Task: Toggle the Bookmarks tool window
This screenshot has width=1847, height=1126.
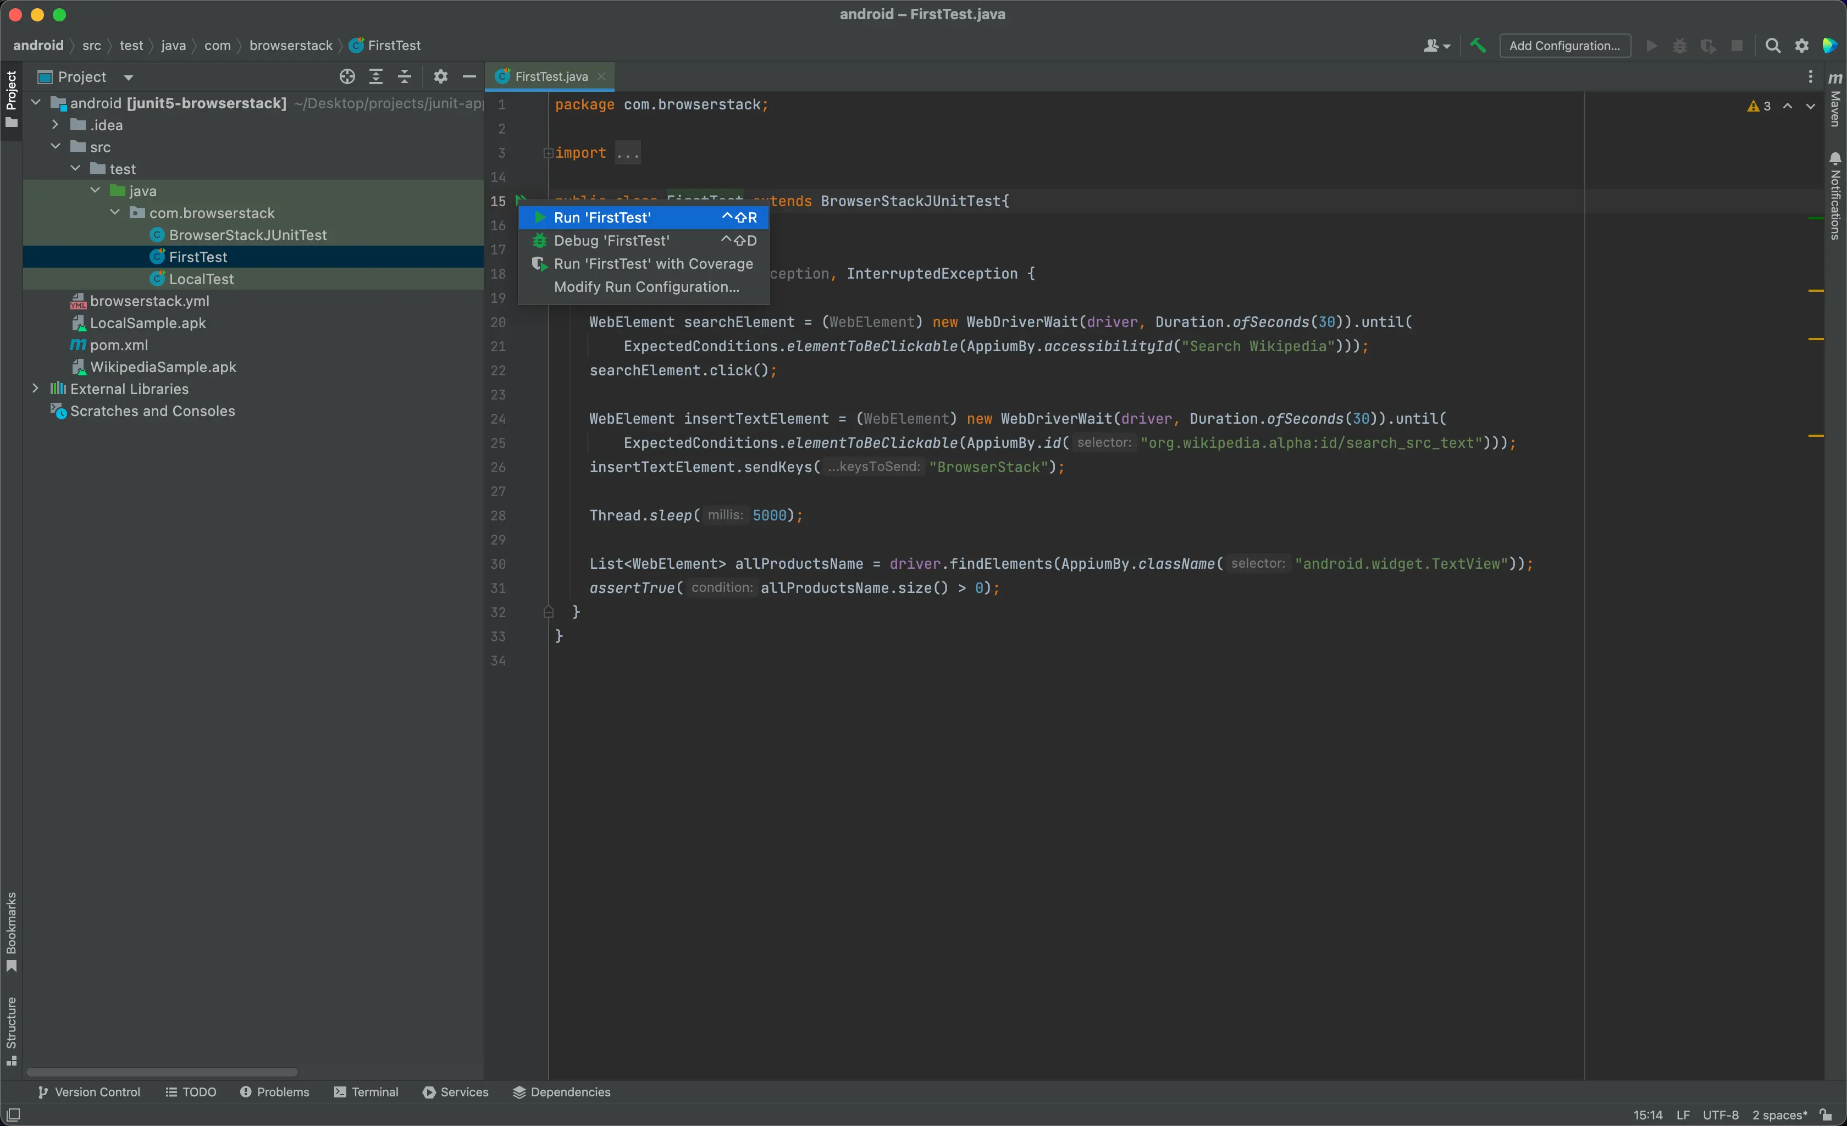Action: pyautogui.click(x=11, y=931)
